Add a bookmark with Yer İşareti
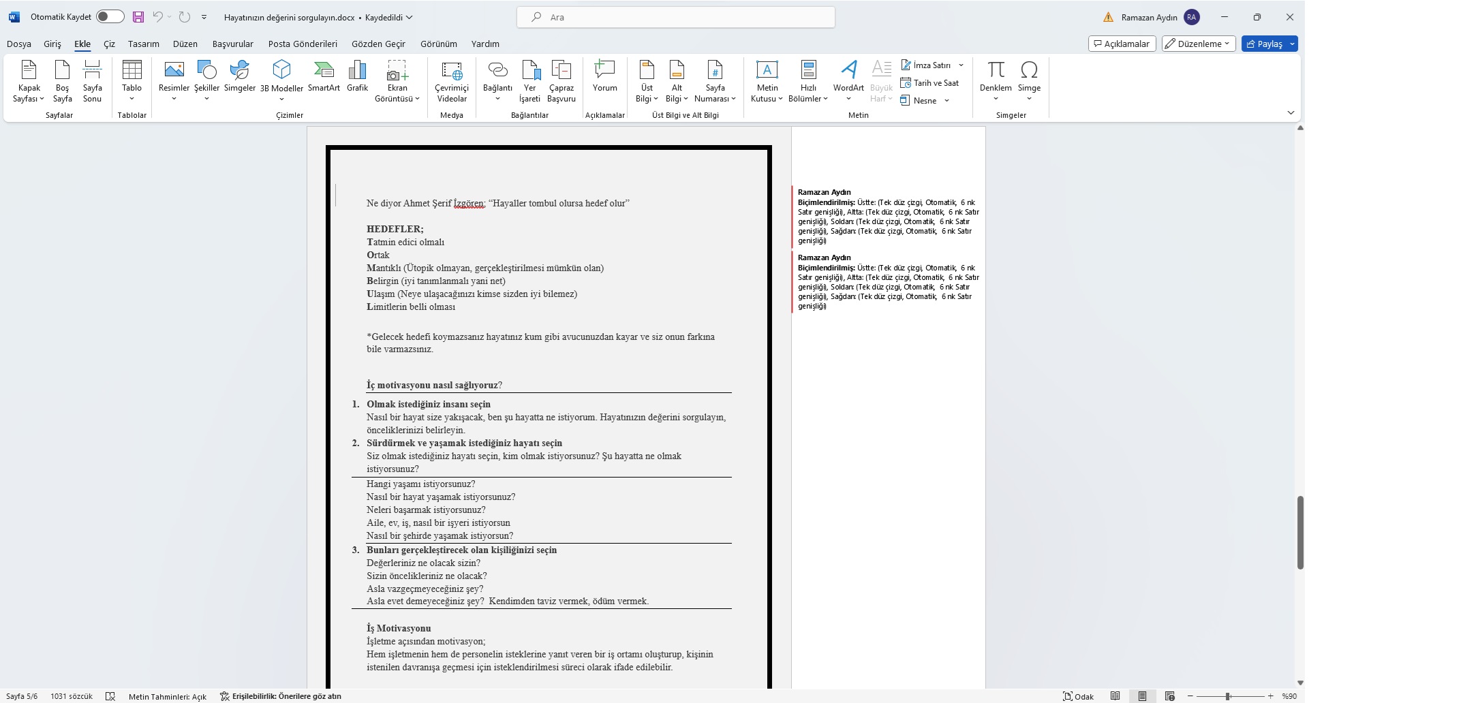The width and height of the screenshot is (1480, 703). [x=529, y=81]
